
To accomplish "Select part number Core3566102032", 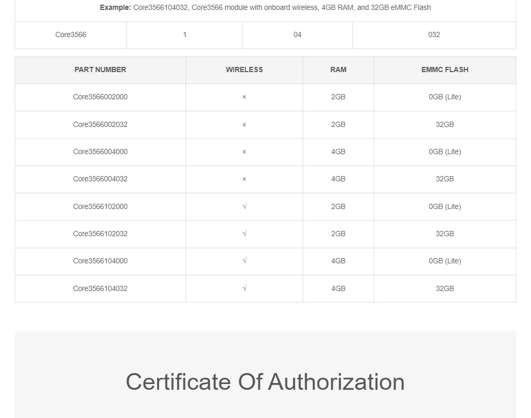I will (x=100, y=234).
